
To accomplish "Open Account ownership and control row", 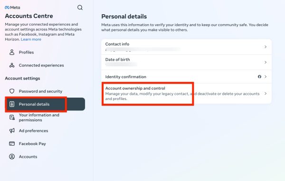I will coord(187,93).
